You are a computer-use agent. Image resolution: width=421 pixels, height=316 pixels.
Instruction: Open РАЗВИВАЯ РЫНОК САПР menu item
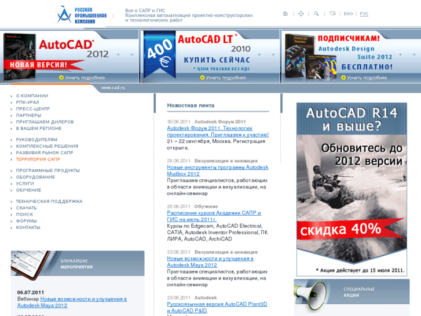pyautogui.click(x=45, y=152)
